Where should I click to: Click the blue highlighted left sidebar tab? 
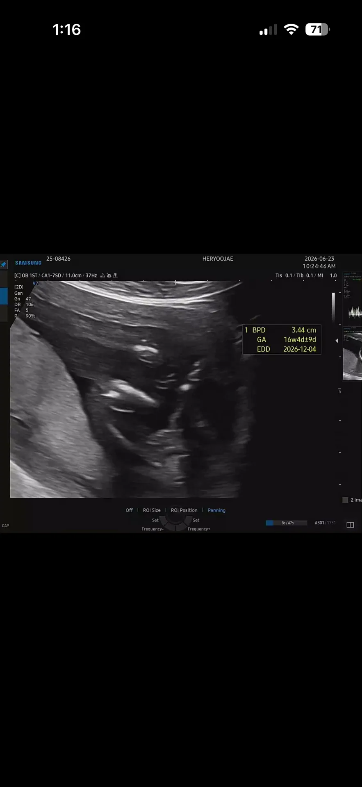(x=4, y=296)
